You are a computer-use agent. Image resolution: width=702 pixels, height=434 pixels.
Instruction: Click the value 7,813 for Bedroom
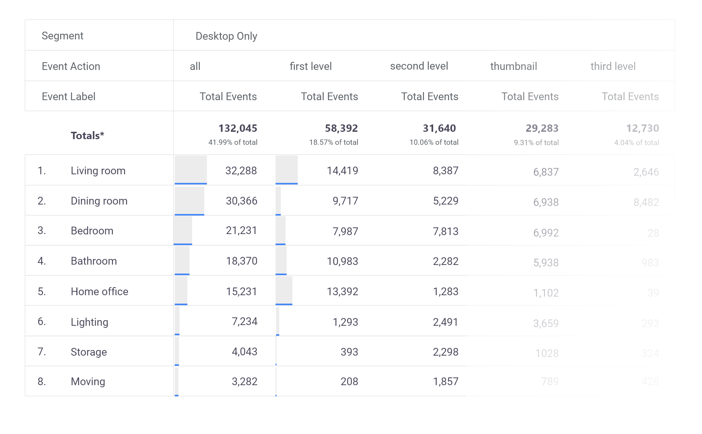click(445, 231)
